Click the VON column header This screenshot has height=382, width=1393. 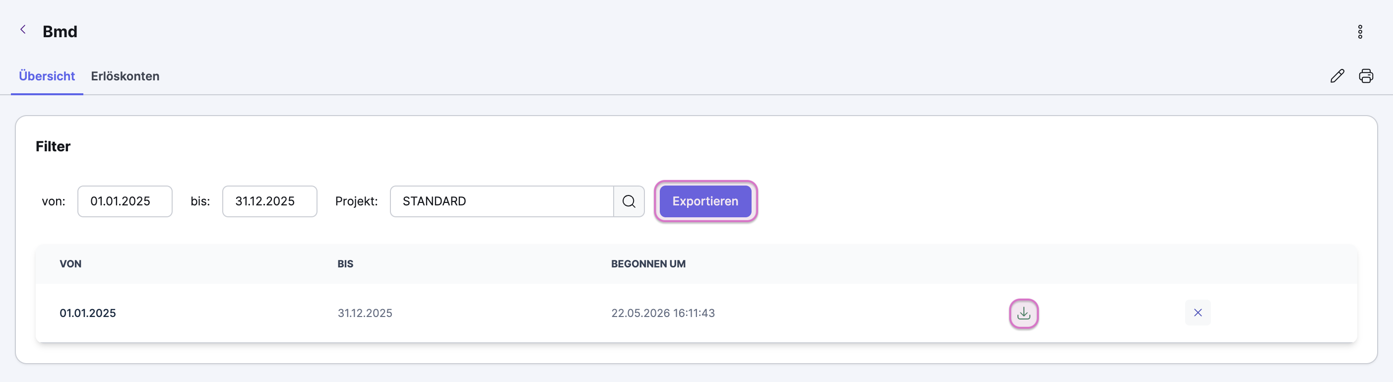pyautogui.click(x=70, y=264)
